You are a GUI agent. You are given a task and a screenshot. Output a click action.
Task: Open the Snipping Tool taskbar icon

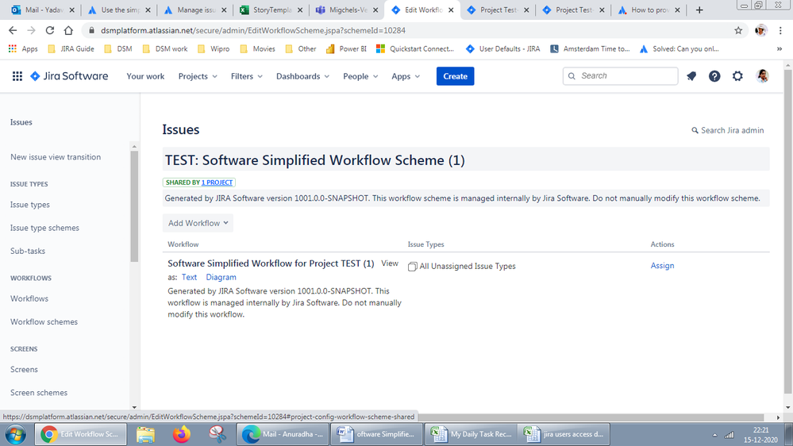pos(217,434)
